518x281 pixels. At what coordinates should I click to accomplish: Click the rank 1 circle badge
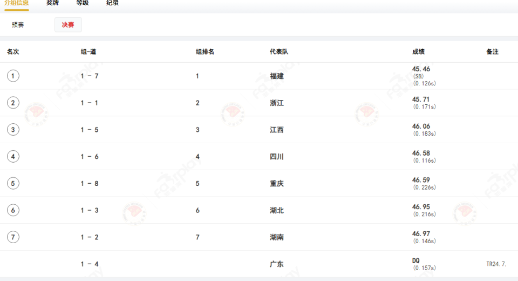tap(13, 76)
